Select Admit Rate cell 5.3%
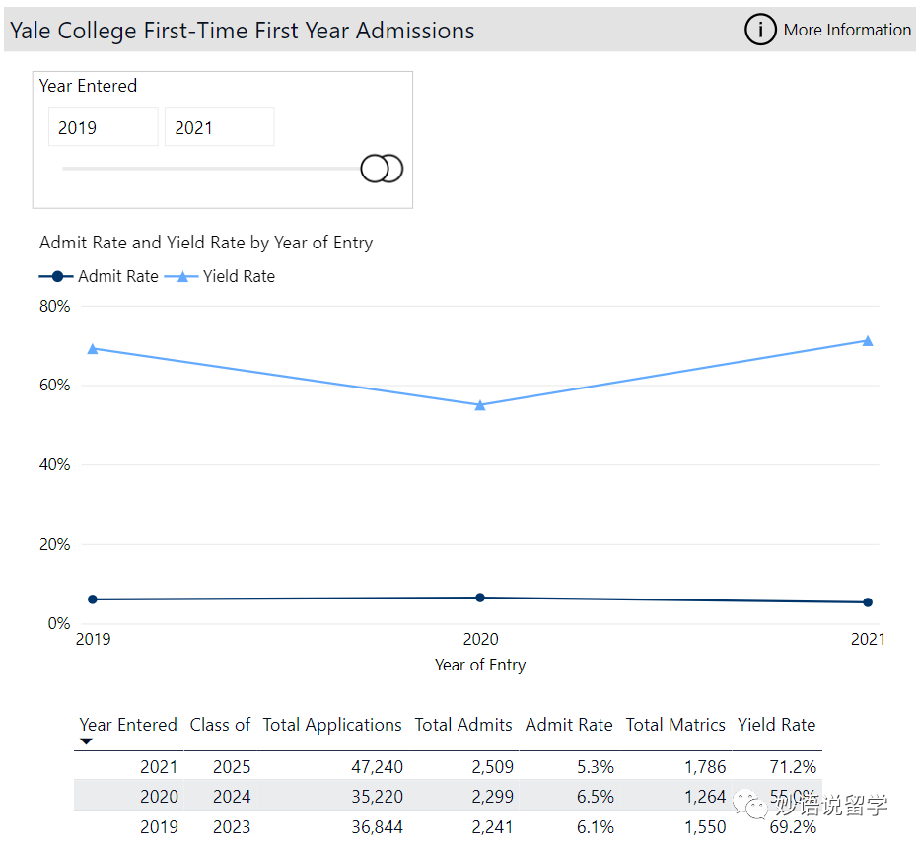918x846 pixels. [x=596, y=767]
